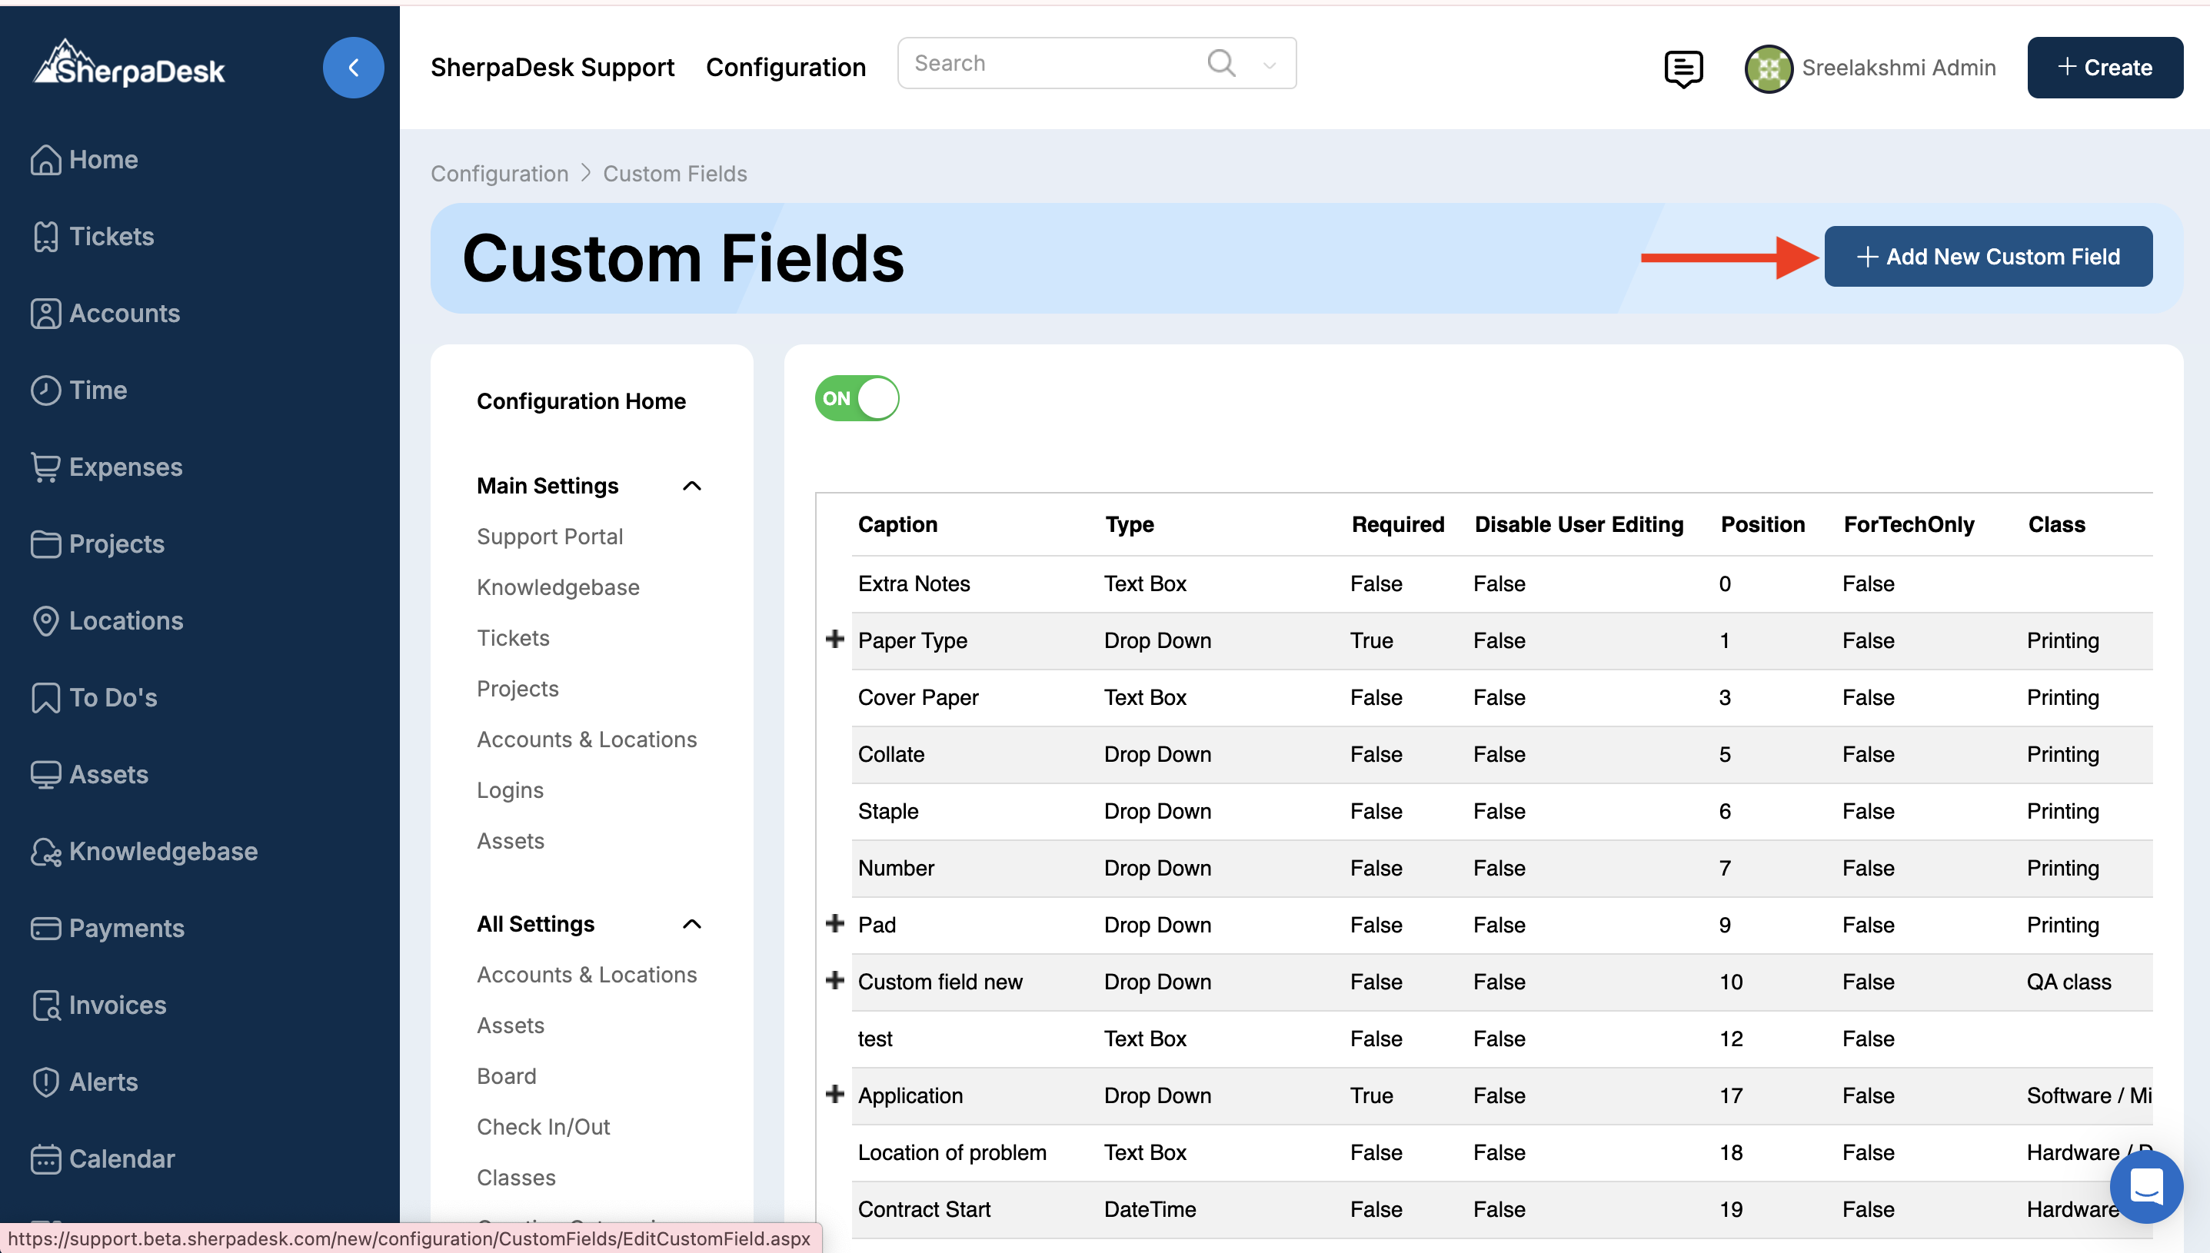Open the search options dropdown arrow
The height and width of the screenshot is (1253, 2210).
click(1269, 65)
